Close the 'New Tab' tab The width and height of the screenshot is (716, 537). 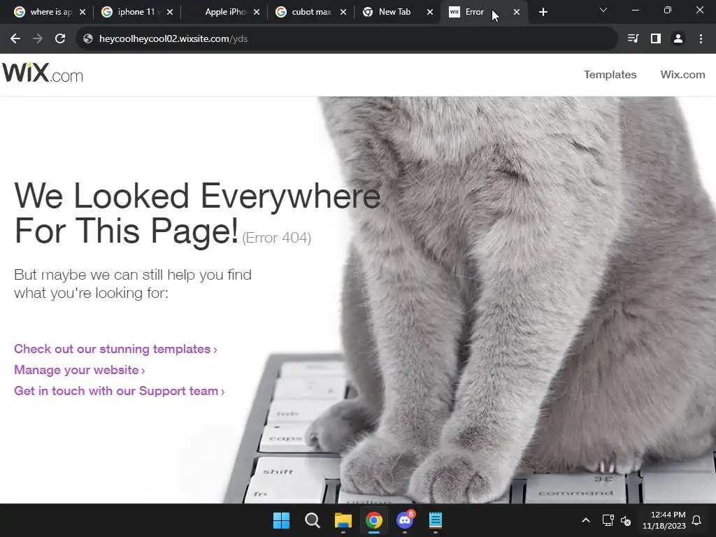coord(430,13)
